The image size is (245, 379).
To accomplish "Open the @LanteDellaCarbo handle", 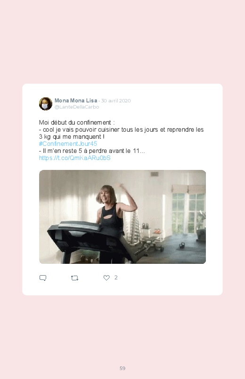I will pyautogui.click(x=77, y=107).
